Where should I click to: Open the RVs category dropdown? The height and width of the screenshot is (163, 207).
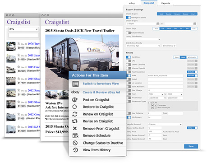pos(23,29)
